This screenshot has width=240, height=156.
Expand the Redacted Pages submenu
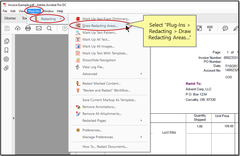(94, 121)
